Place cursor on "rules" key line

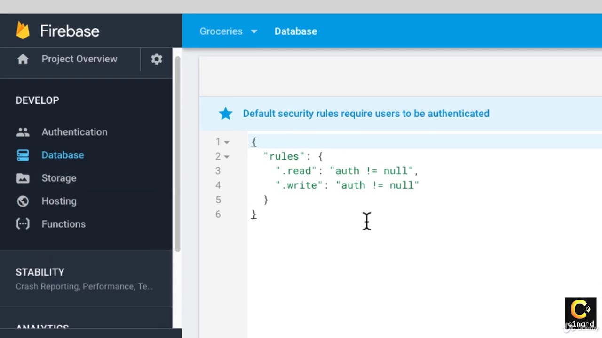coord(293,156)
